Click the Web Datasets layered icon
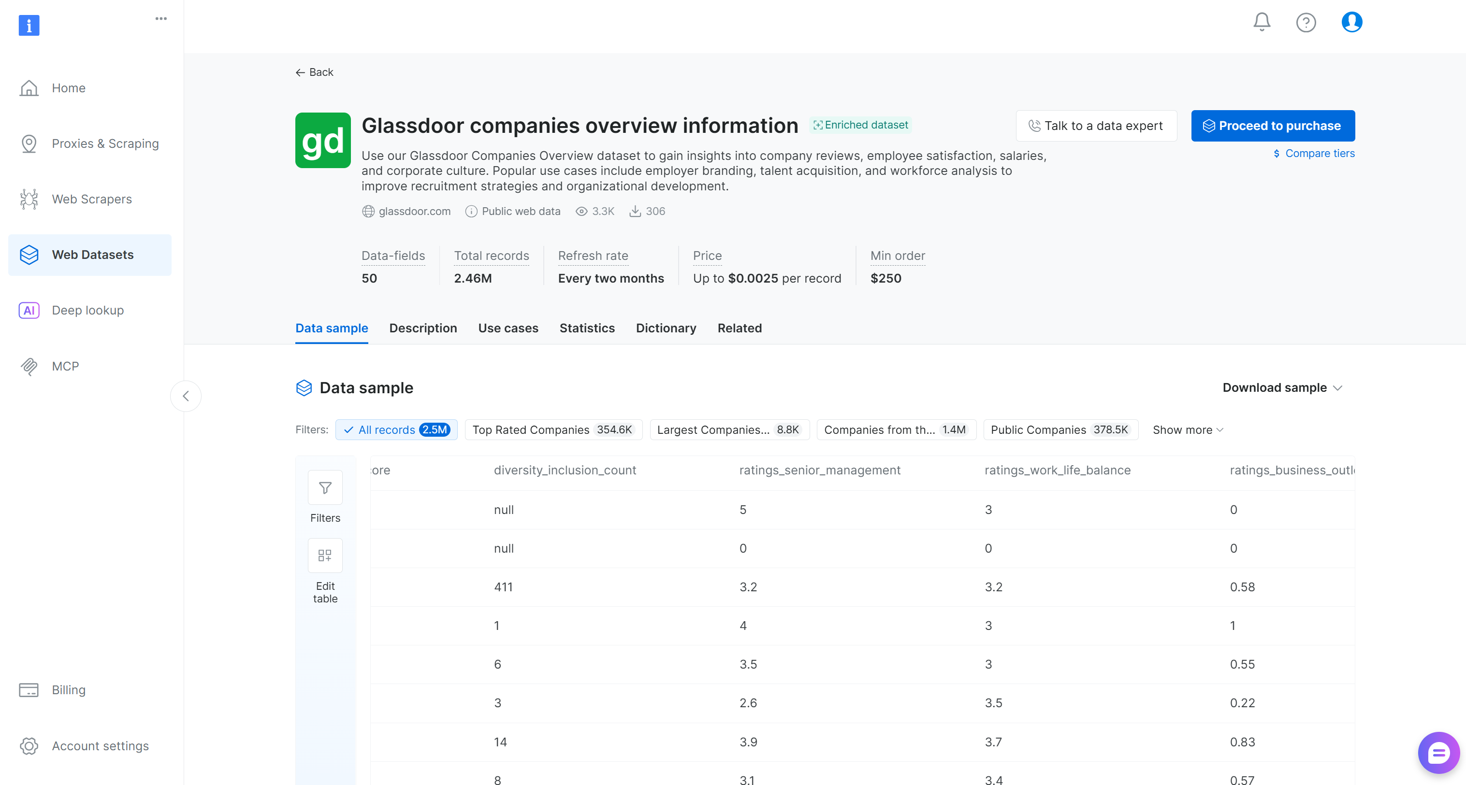The image size is (1466, 785). 29,255
